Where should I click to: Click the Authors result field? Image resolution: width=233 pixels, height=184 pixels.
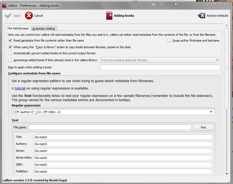[123, 144]
